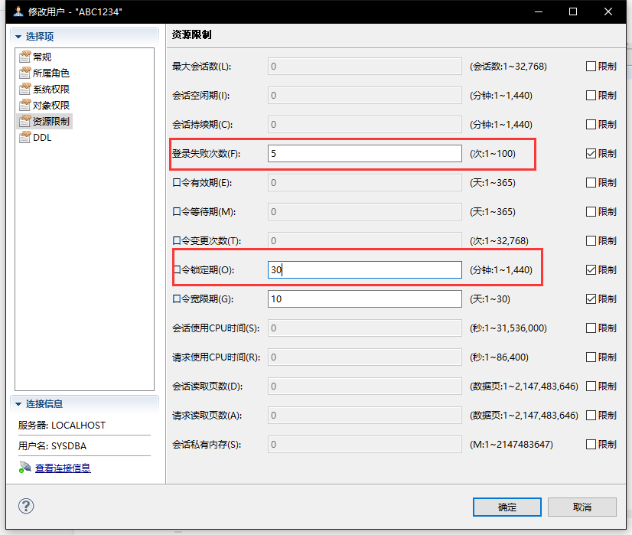Open help via the question mark icon
Viewport: 632px width, 535px height.
point(27,506)
